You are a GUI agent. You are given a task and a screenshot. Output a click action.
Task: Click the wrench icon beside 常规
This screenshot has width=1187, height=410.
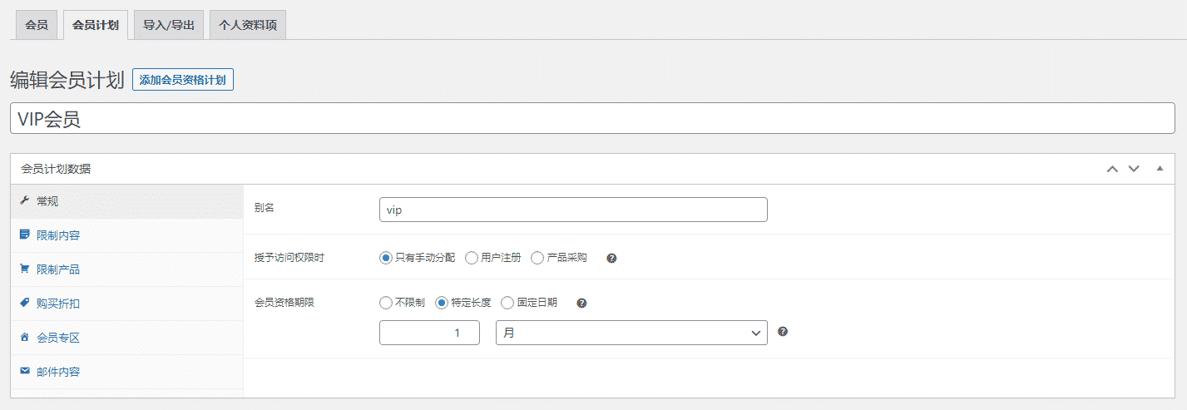[x=25, y=200]
